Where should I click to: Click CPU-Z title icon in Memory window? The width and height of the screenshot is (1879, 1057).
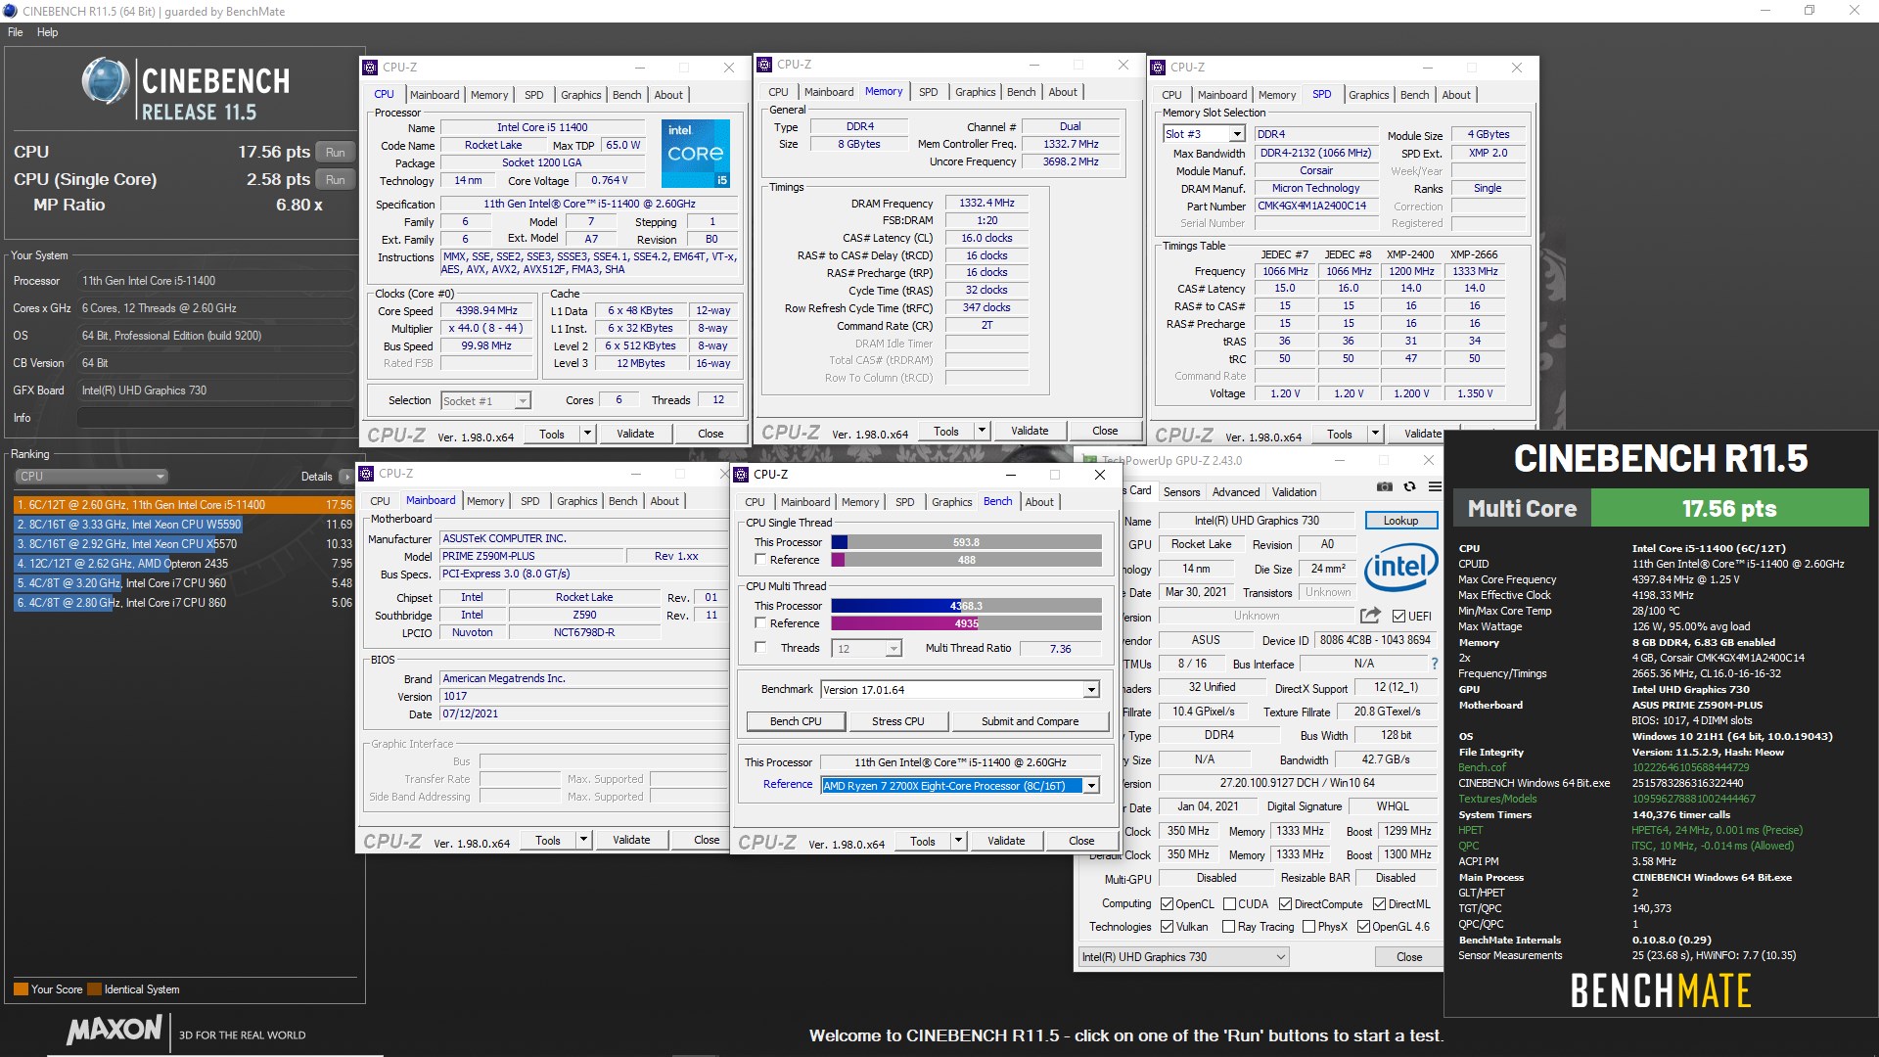(765, 65)
